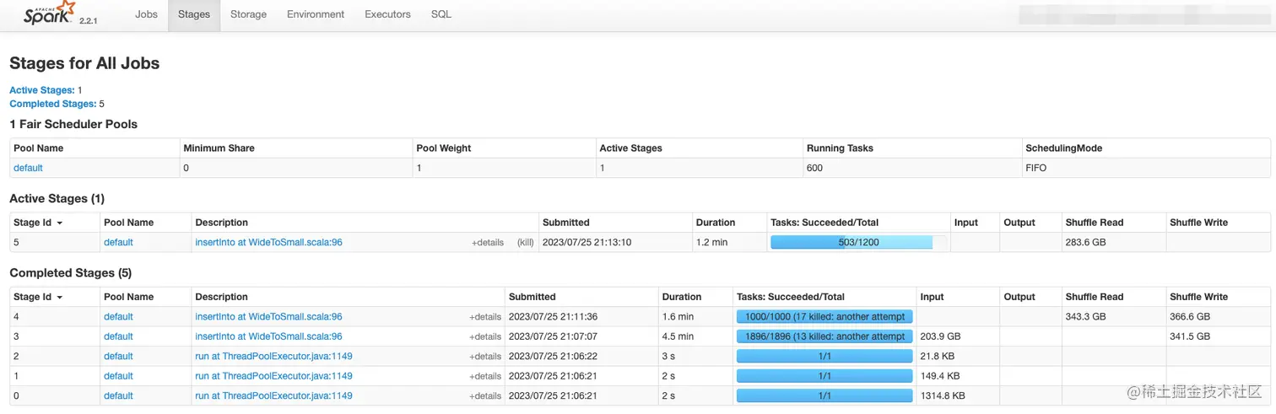
Task: Sort Completed Stages by Duration column
Action: click(x=682, y=297)
